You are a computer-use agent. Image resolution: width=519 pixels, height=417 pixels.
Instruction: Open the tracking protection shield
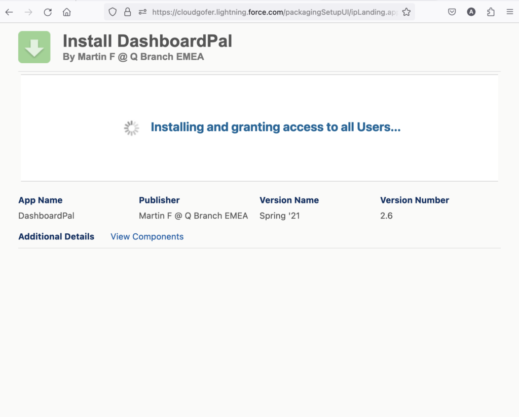click(113, 12)
